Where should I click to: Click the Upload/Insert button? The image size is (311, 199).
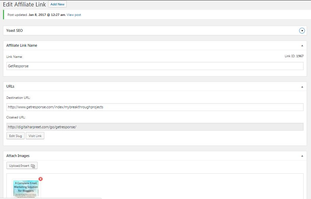coord(22,166)
